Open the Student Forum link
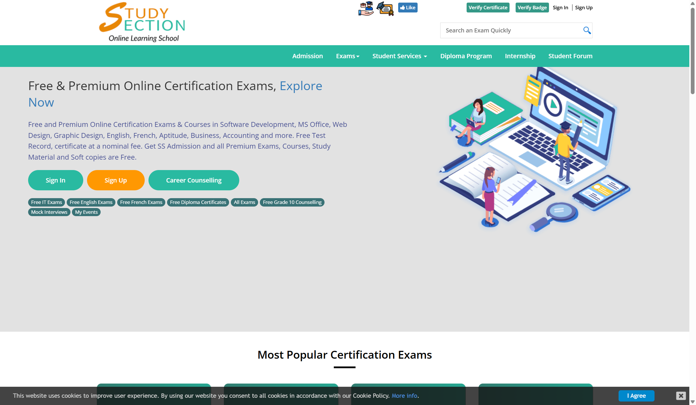This screenshot has width=696, height=405. coord(570,56)
